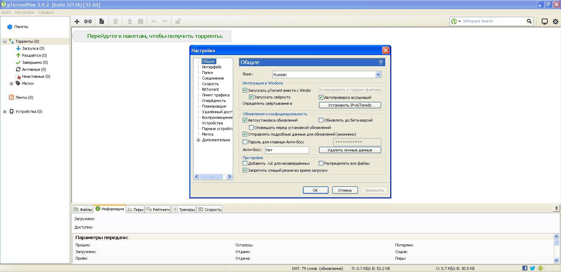
Task: Enable Добавить .!ut для незавершённых checkbox
Action: 245,163
